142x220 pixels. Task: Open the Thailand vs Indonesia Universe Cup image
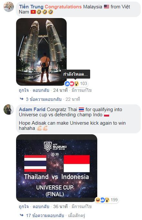57,168
